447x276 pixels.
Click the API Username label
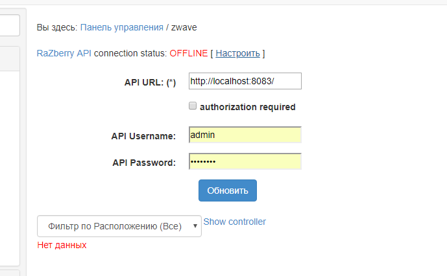143,136
